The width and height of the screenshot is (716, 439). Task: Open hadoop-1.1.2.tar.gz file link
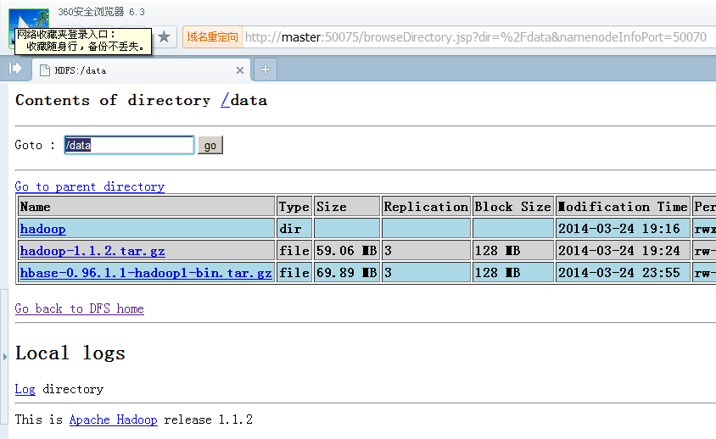(92, 251)
